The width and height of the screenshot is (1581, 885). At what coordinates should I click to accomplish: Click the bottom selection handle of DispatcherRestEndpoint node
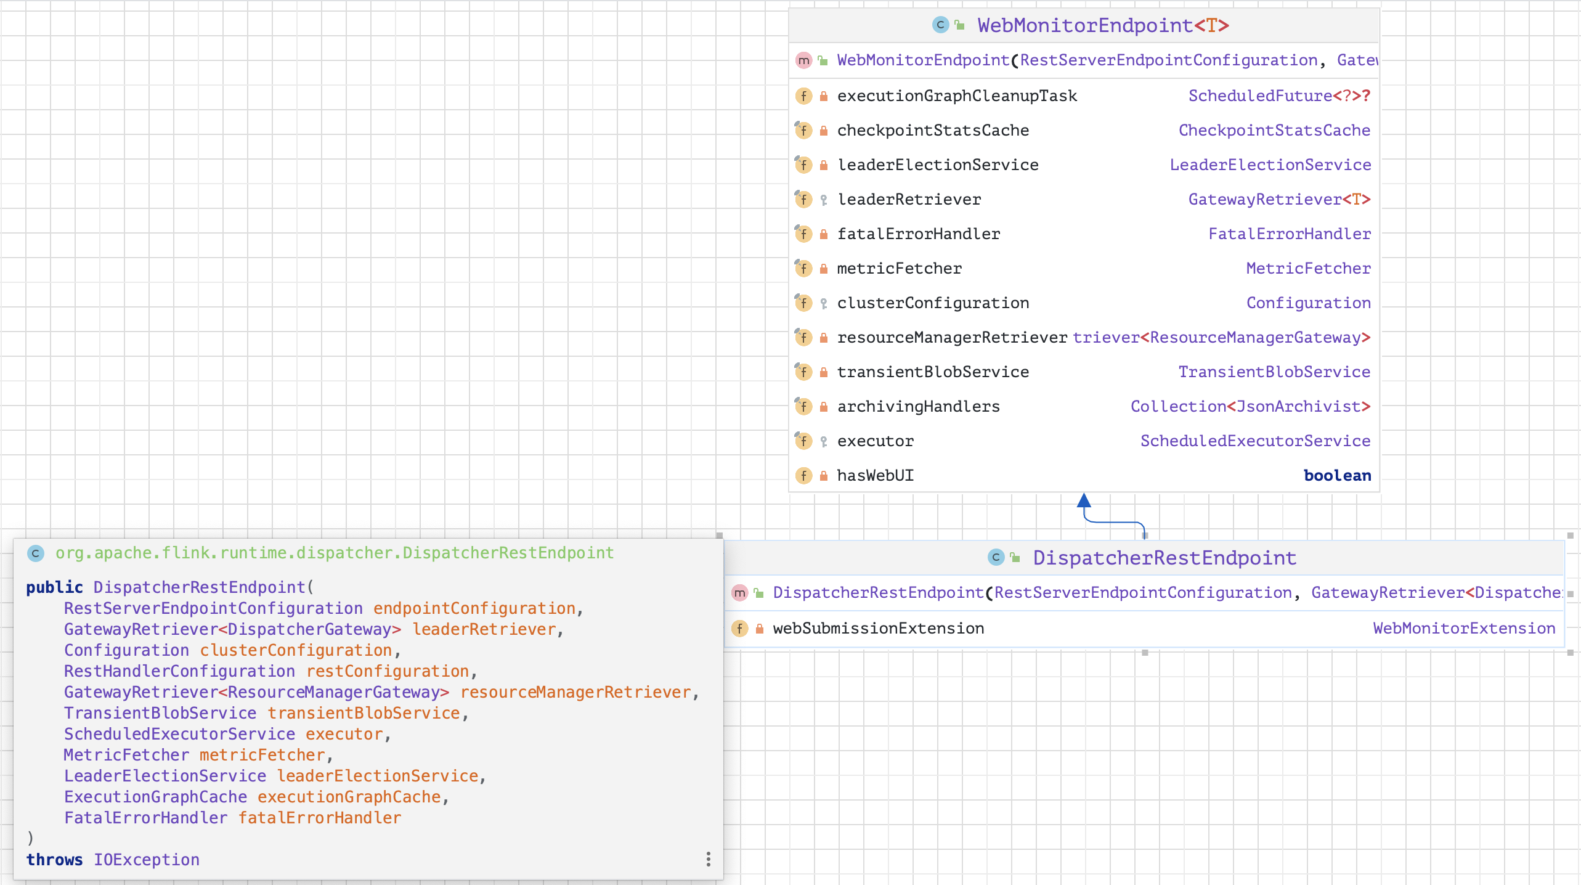click(1145, 653)
